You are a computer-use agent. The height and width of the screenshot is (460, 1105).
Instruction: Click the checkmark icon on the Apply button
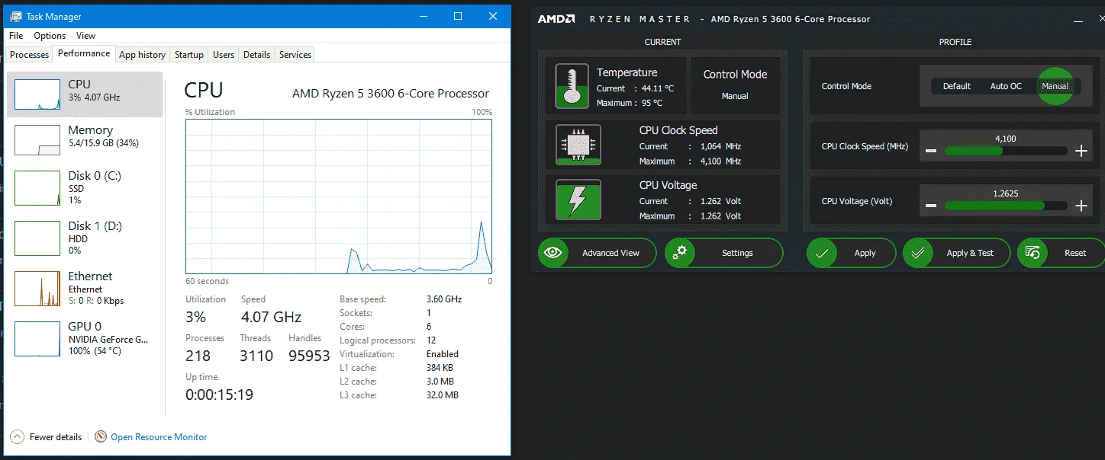click(x=821, y=253)
